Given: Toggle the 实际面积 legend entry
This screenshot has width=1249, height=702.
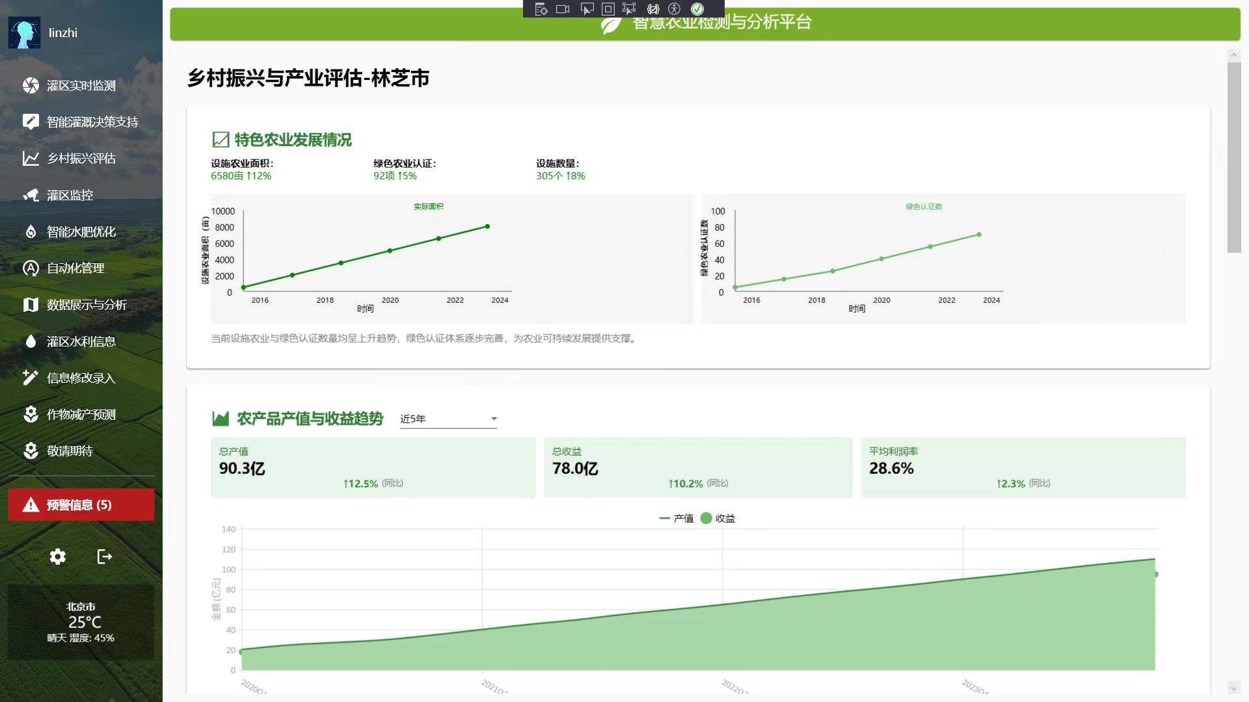Looking at the screenshot, I should [429, 207].
